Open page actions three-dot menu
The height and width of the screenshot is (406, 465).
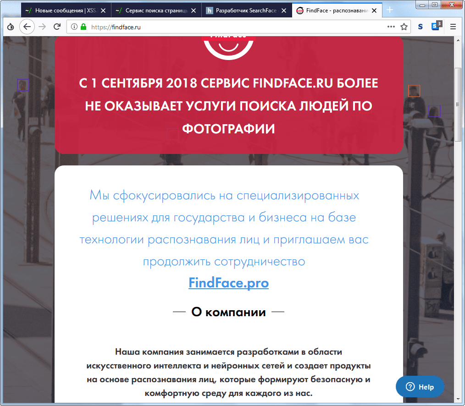pyautogui.click(x=391, y=27)
